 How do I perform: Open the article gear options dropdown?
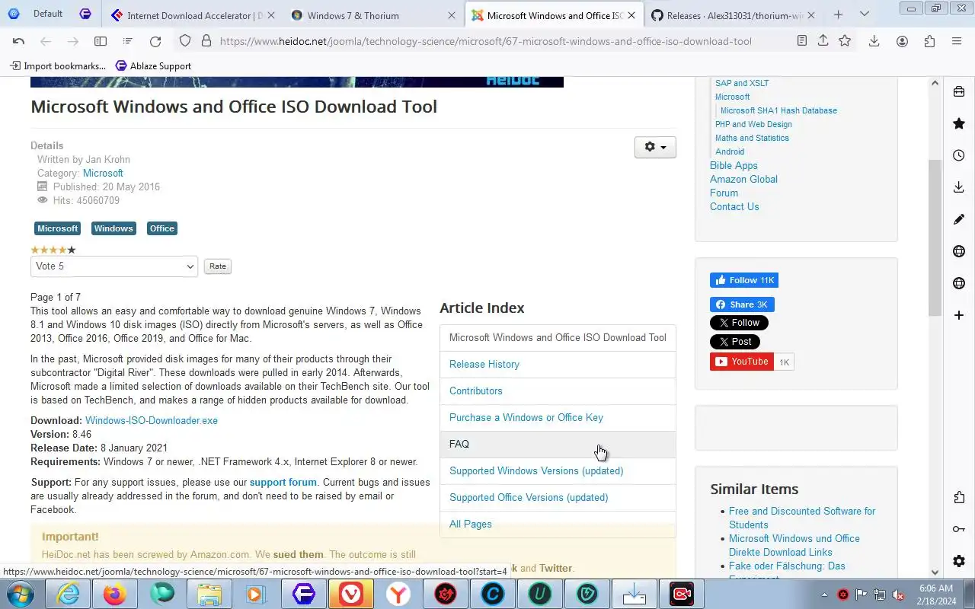(x=655, y=147)
